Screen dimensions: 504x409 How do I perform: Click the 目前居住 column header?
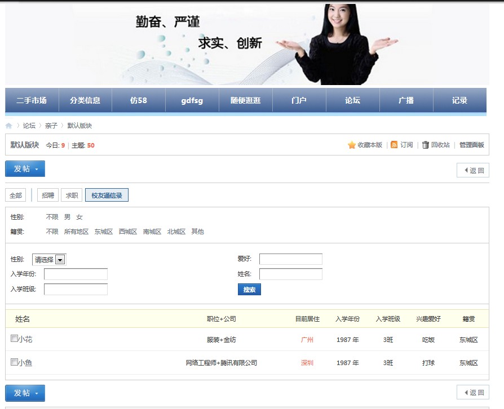[x=308, y=319]
